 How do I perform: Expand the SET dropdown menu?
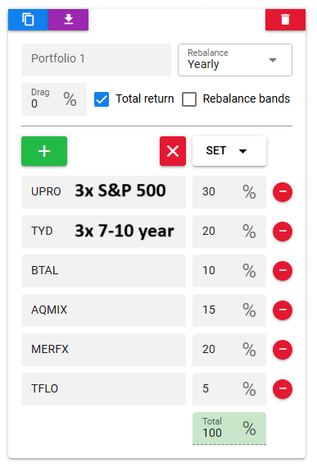(229, 151)
